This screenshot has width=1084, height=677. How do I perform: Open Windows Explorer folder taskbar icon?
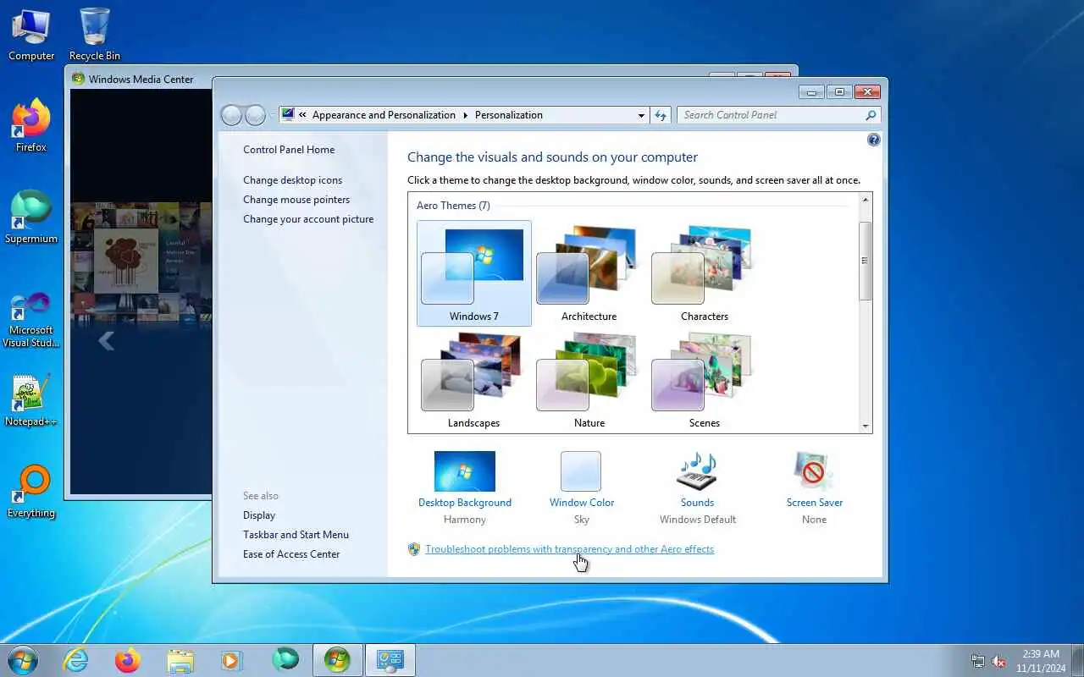click(x=180, y=660)
